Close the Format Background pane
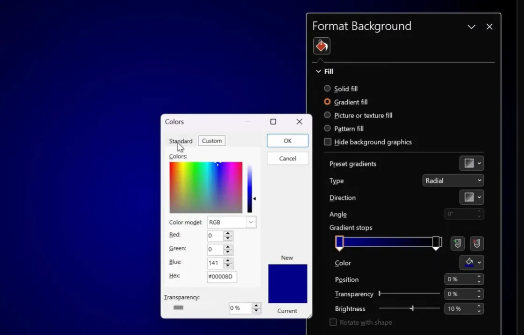Image resolution: width=524 pixels, height=335 pixels. pyautogui.click(x=489, y=27)
